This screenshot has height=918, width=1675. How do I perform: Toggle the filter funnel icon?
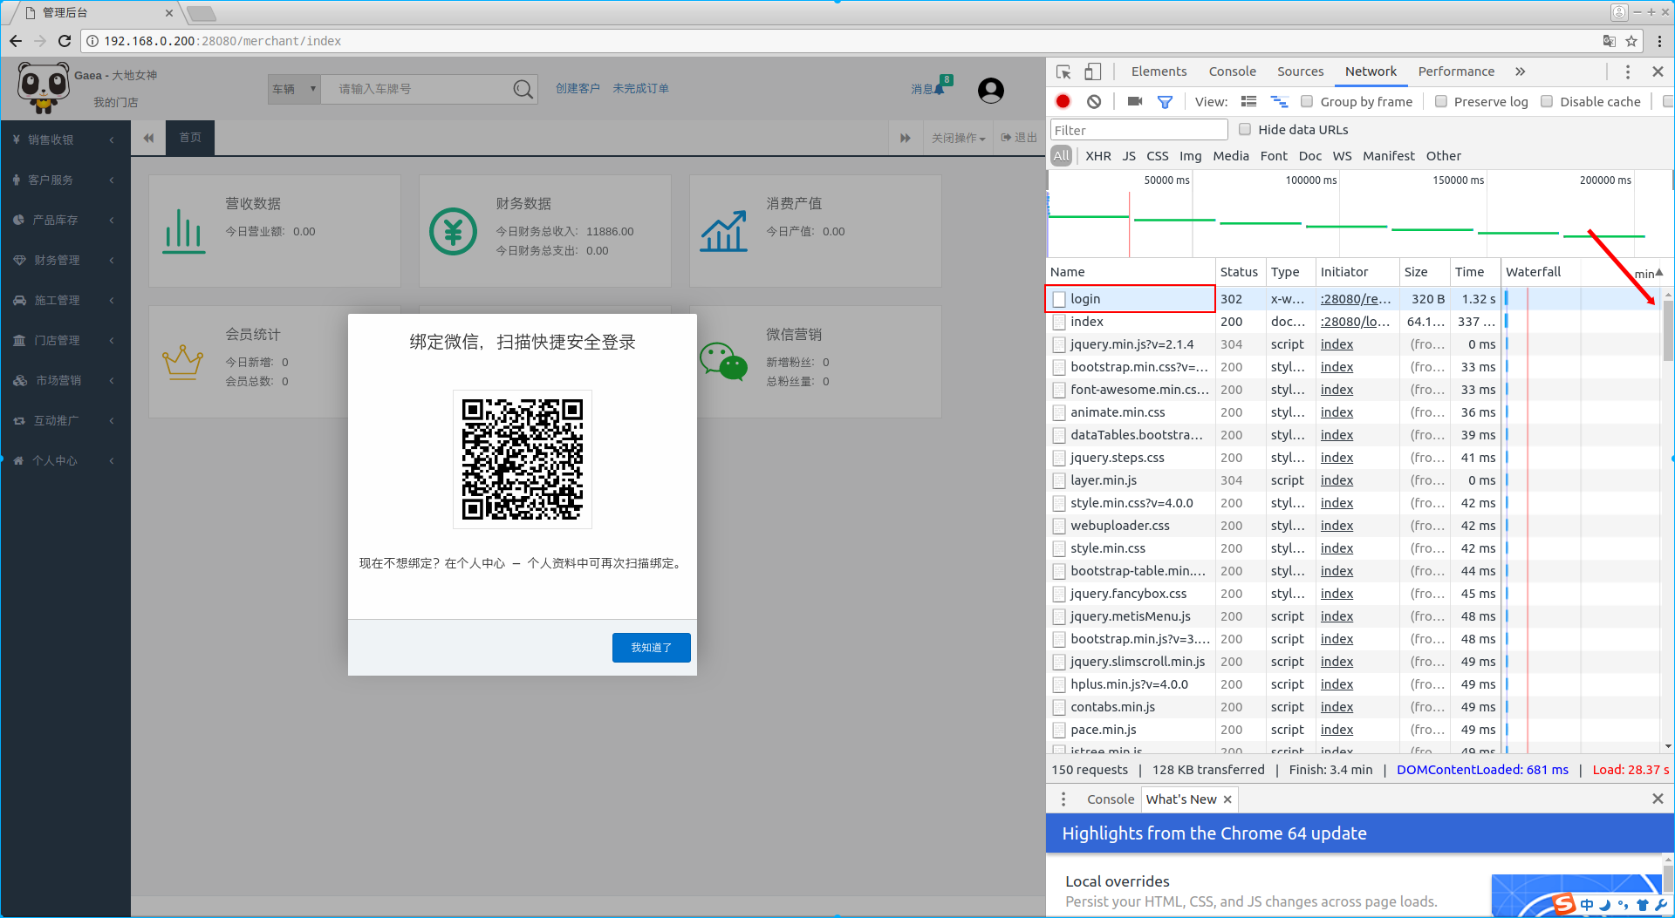(x=1165, y=102)
